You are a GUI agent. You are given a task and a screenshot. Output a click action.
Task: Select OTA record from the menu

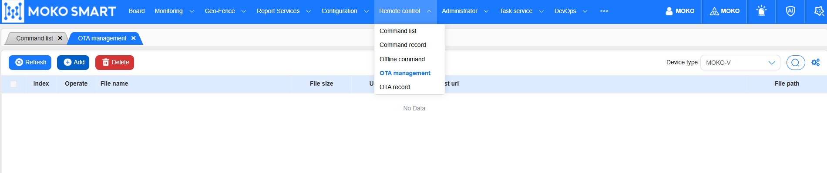(x=395, y=87)
